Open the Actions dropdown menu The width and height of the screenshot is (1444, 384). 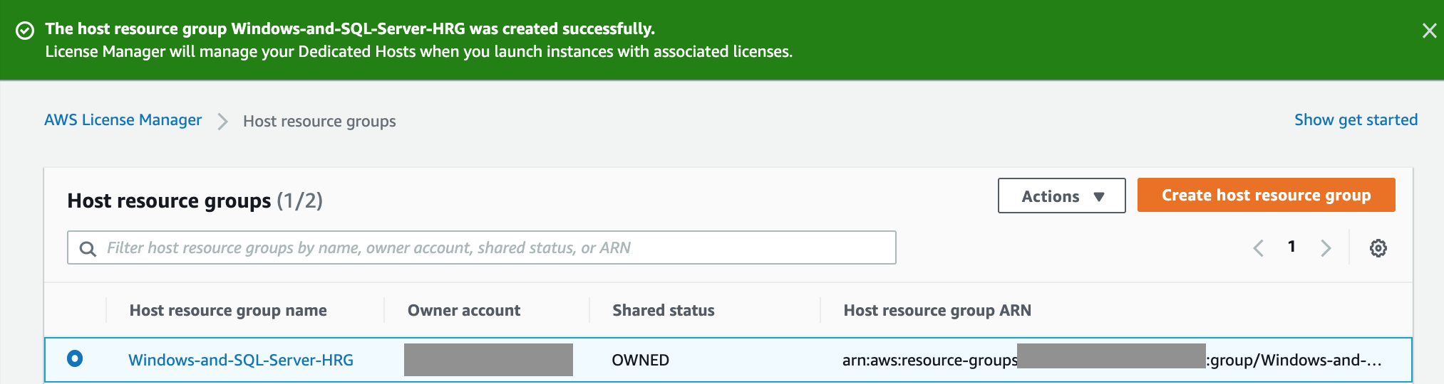(1061, 196)
